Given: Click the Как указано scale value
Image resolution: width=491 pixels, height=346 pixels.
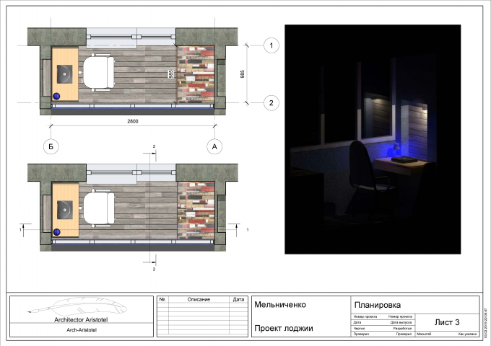Looking at the screenshot, I should click(x=468, y=334).
